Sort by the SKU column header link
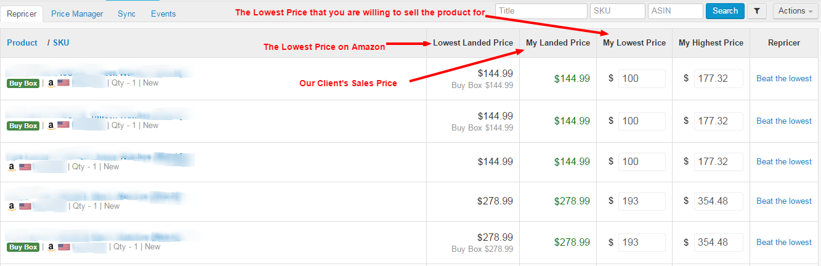Image resolution: width=821 pixels, height=266 pixels. pos(61,42)
